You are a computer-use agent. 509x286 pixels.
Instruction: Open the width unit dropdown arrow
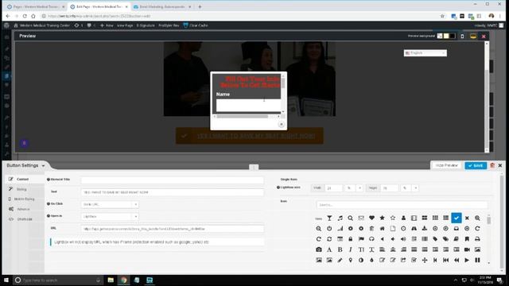click(x=359, y=188)
